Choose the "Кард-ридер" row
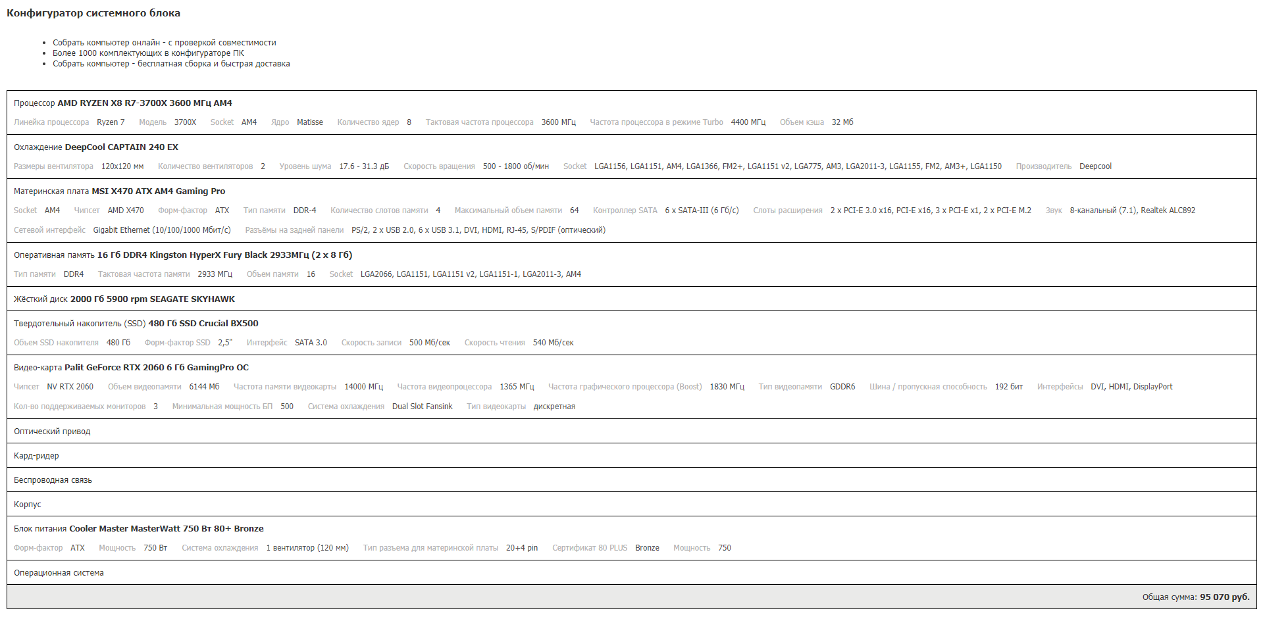 tap(631, 455)
